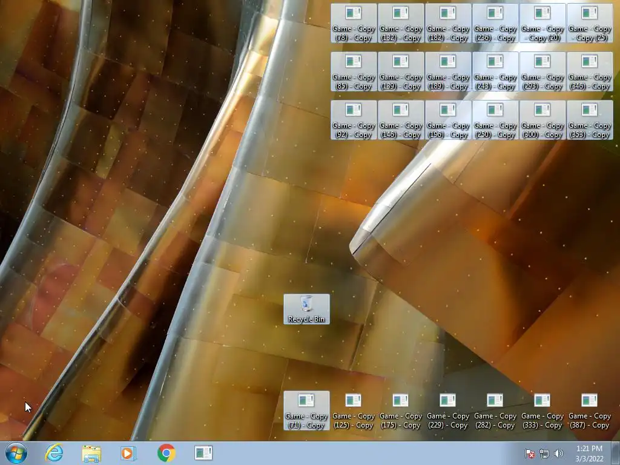Select the Recycle Bin on the desktop
The height and width of the screenshot is (465, 620).
[x=306, y=309]
